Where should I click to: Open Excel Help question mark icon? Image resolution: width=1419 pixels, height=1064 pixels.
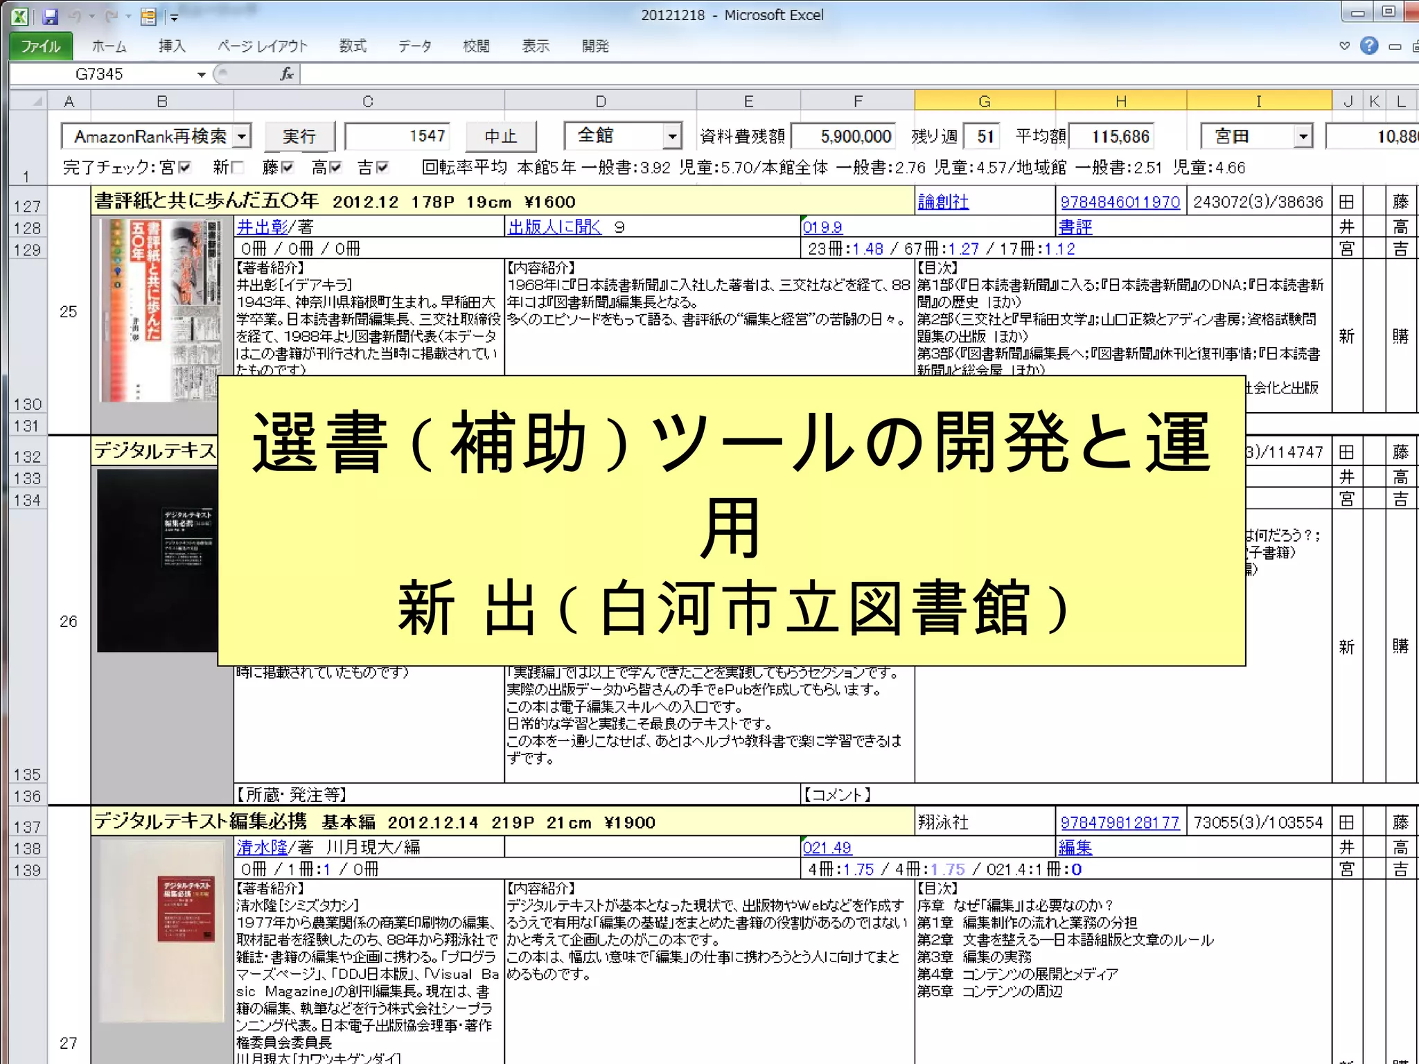click(1368, 46)
